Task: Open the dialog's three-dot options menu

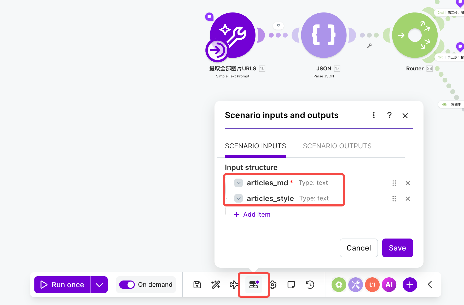Action: [374, 115]
